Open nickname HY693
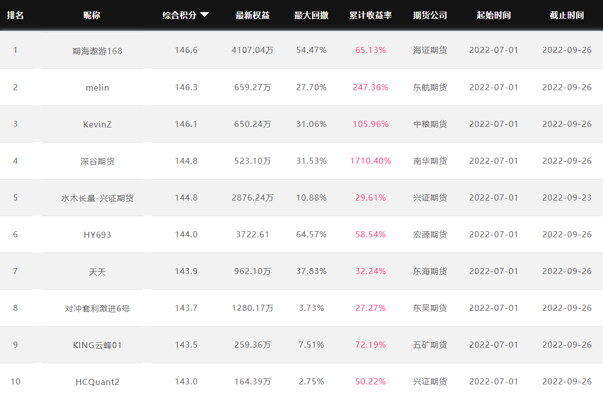Screen dimensions: 603x398 (97, 235)
